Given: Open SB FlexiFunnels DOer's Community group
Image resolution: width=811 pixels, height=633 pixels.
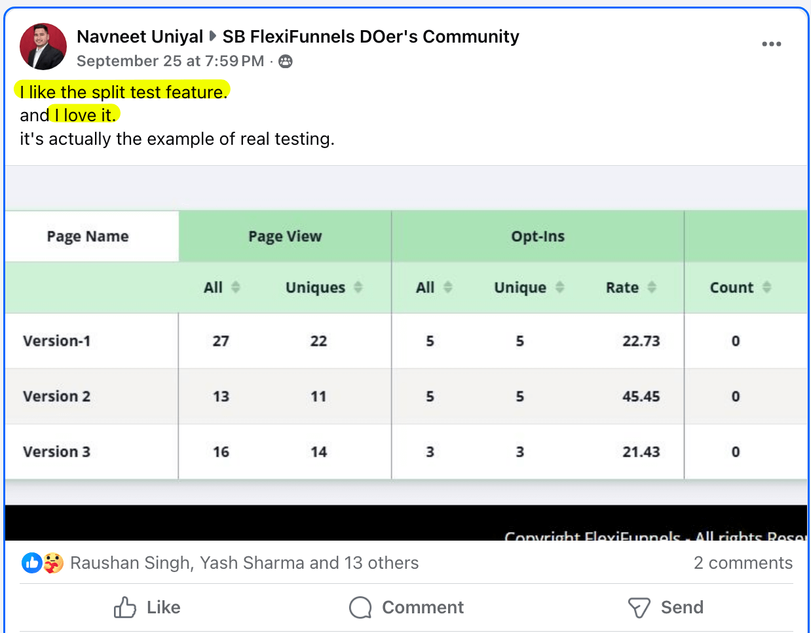Looking at the screenshot, I should point(370,37).
